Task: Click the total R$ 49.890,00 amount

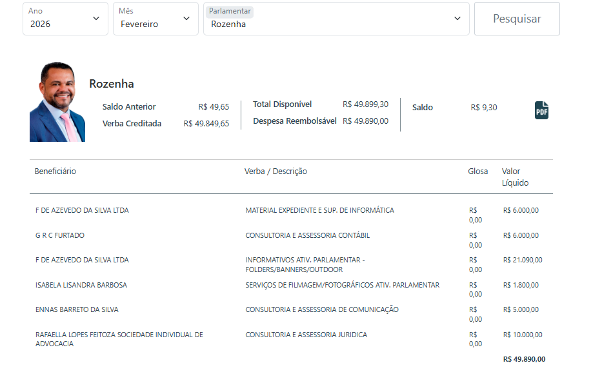Action: [x=523, y=359]
